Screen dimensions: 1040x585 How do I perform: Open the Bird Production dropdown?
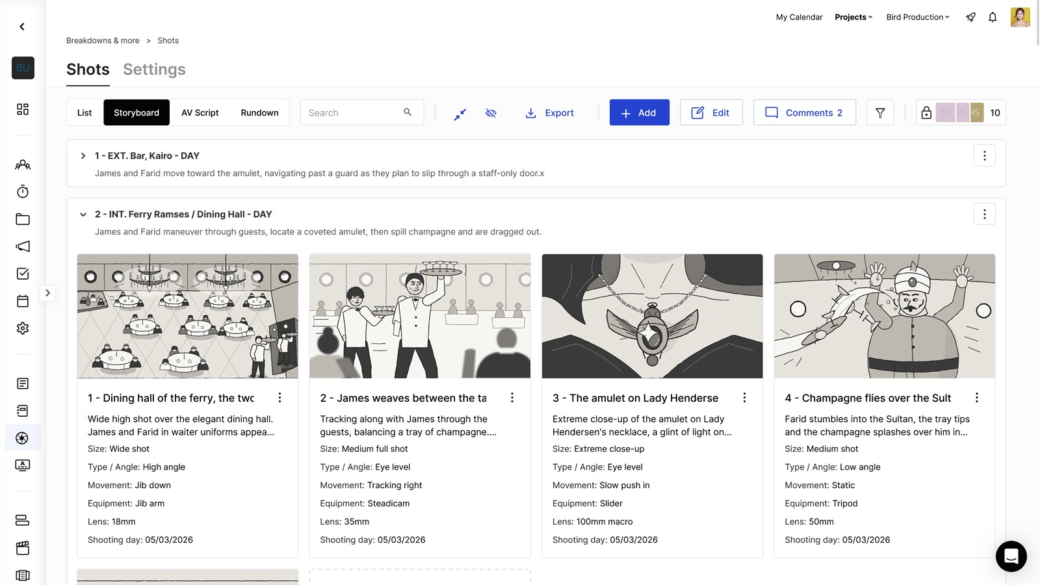[918, 17]
